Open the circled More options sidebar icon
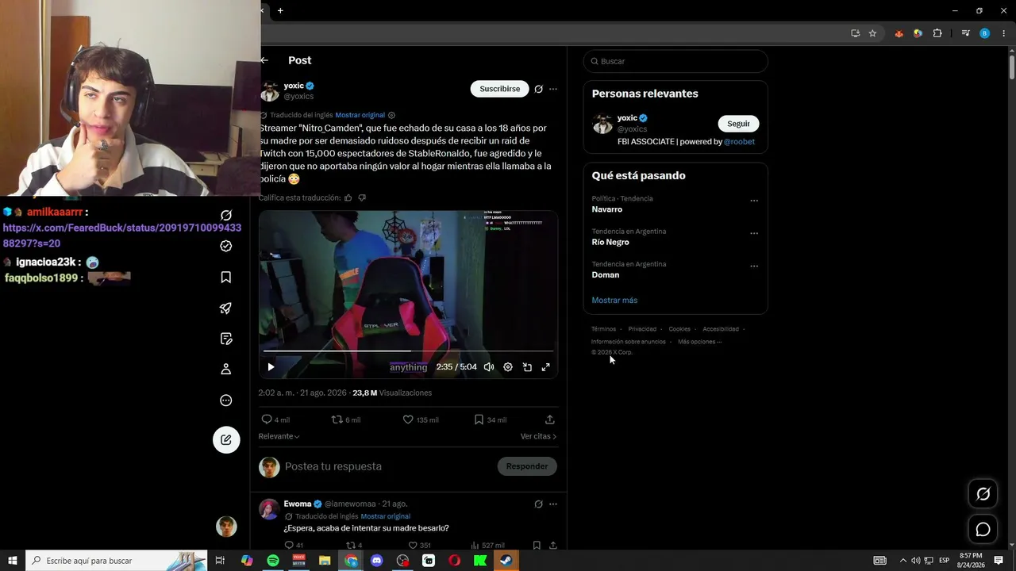This screenshot has width=1016, height=571. click(226, 400)
